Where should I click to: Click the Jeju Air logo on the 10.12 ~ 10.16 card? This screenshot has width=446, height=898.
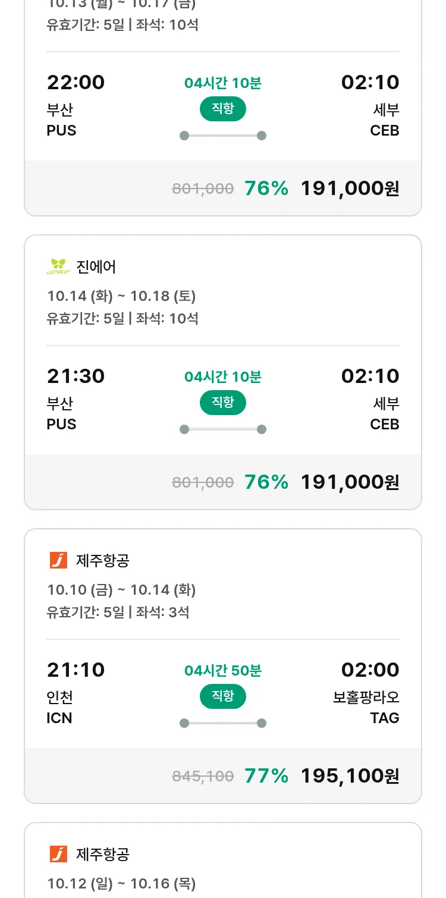58,854
